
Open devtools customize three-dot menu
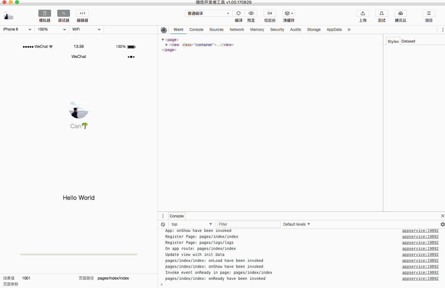tap(443, 30)
